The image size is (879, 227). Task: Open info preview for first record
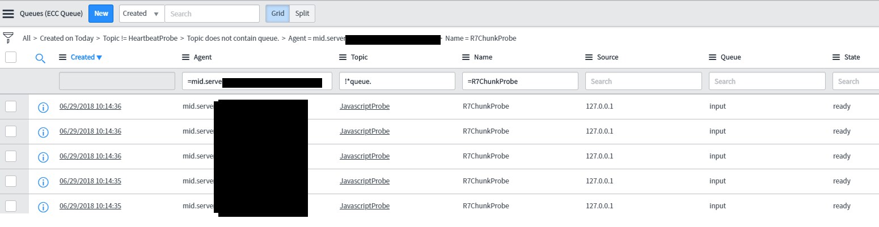pos(43,107)
